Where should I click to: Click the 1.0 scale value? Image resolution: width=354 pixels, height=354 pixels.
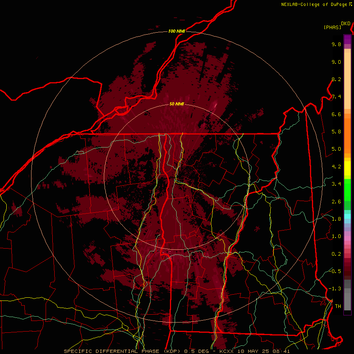[x=336, y=236]
